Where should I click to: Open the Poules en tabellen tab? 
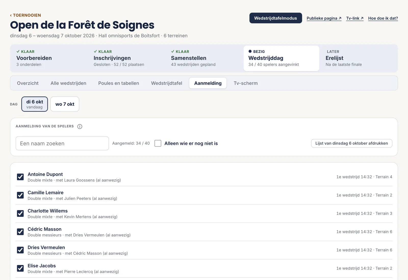pos(119,83)
